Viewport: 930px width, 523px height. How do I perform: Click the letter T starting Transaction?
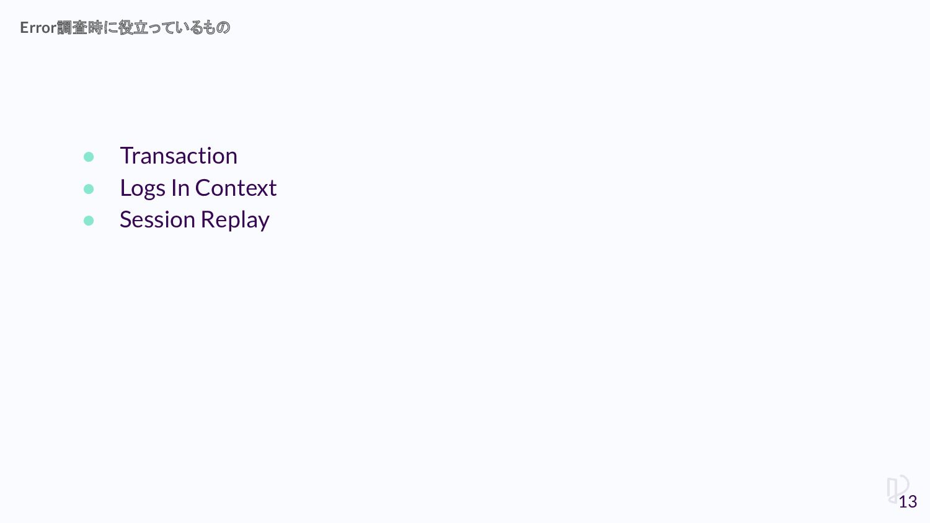(126, 156)
